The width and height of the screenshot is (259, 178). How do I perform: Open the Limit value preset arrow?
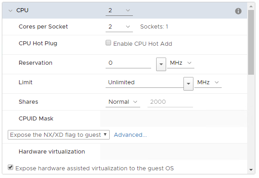tap(188, 84)
